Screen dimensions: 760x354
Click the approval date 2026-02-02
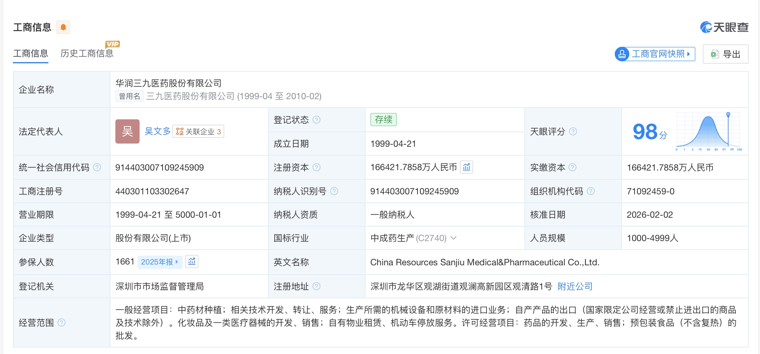pyautogui.click(x=650, y=214)
